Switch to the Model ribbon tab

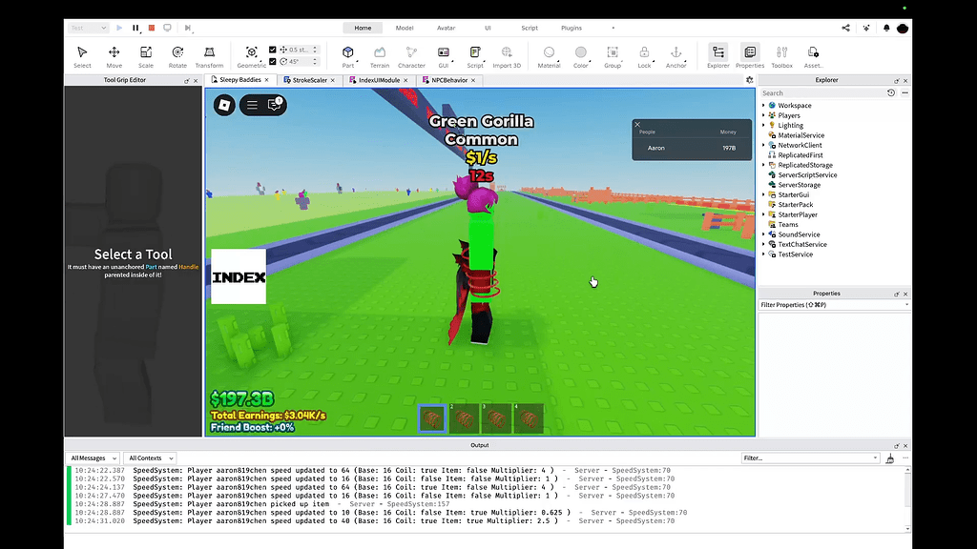[405, 28]
